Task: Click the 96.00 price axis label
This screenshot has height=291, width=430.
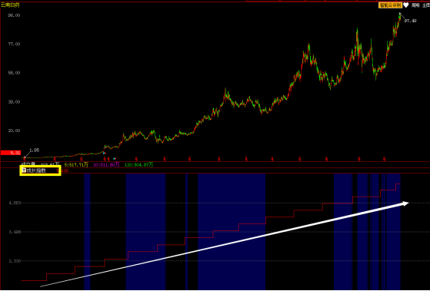Action: tap(15, 15)
